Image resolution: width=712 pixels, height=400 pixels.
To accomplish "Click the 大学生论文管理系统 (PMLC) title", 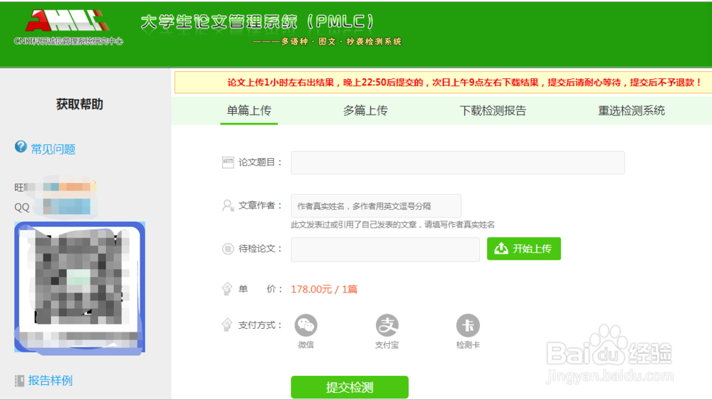I will coord(258,21).
